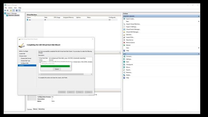Click the description scrollbar right arrow
208x117 pixels.
(x=91, y=74)
